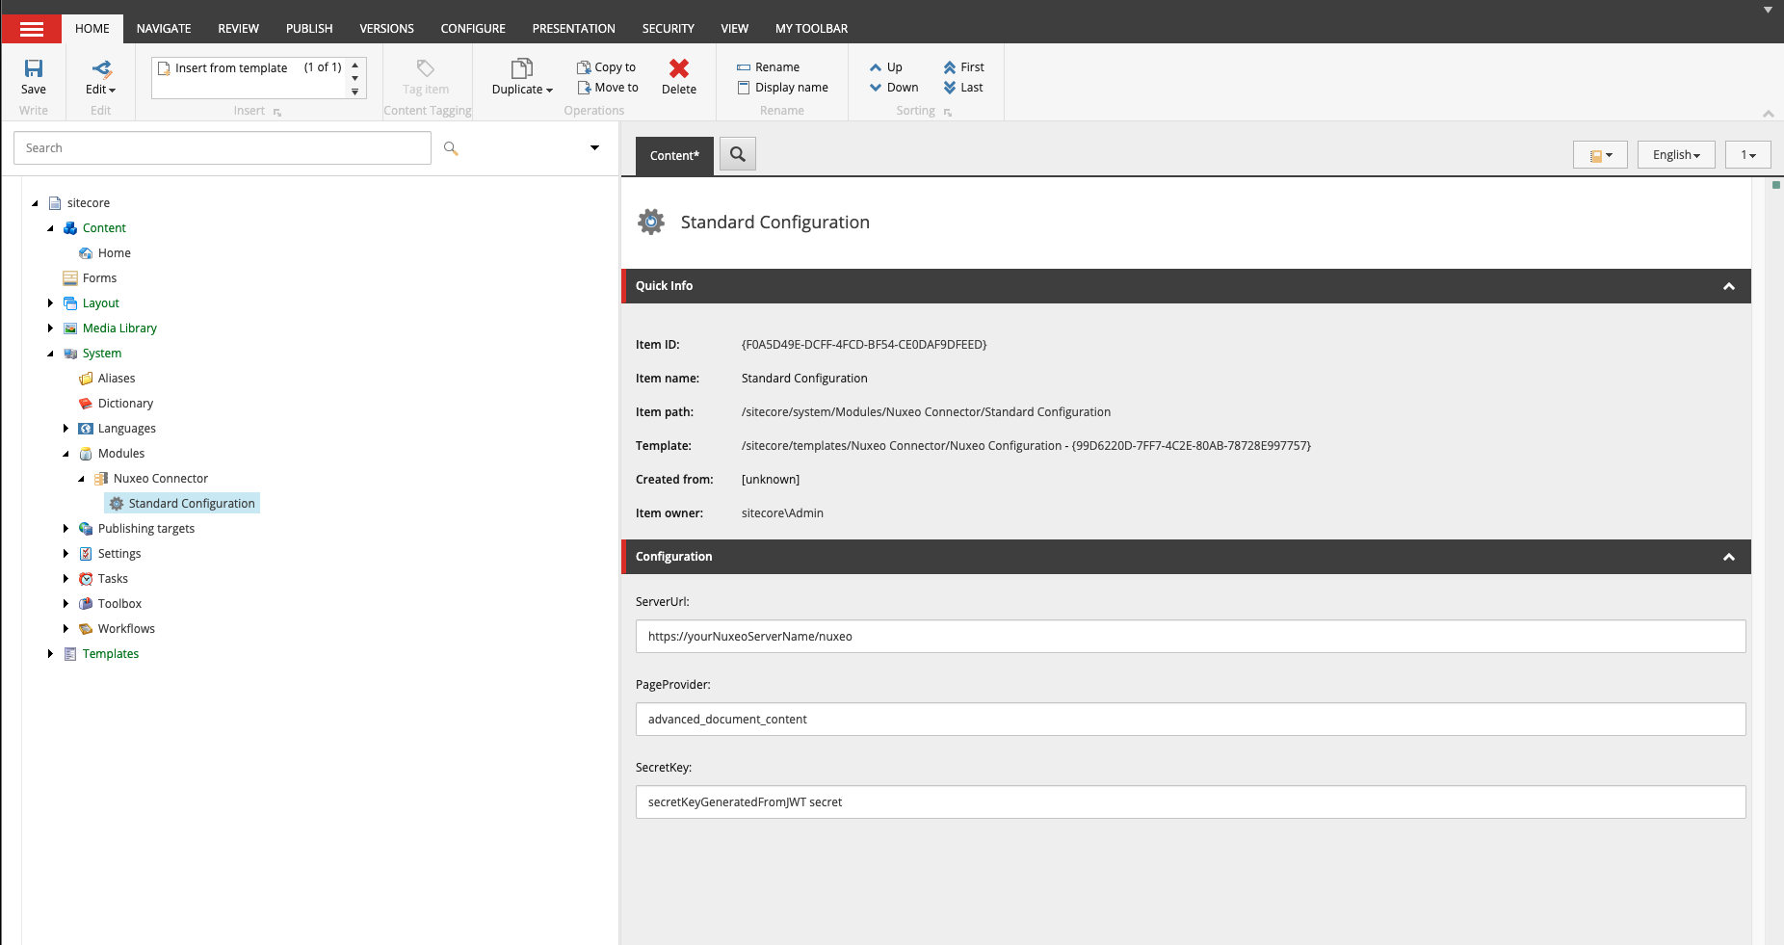Select the Content* editor tab

coord(674,156)
